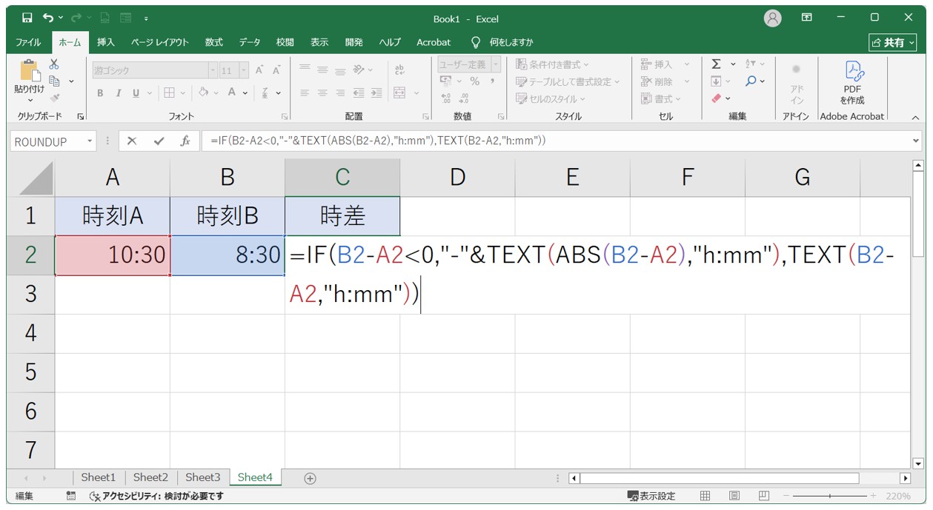933x510 pixels.
Task: Click テーブルとして書式設定 button
Action: (x=568, y=81)
